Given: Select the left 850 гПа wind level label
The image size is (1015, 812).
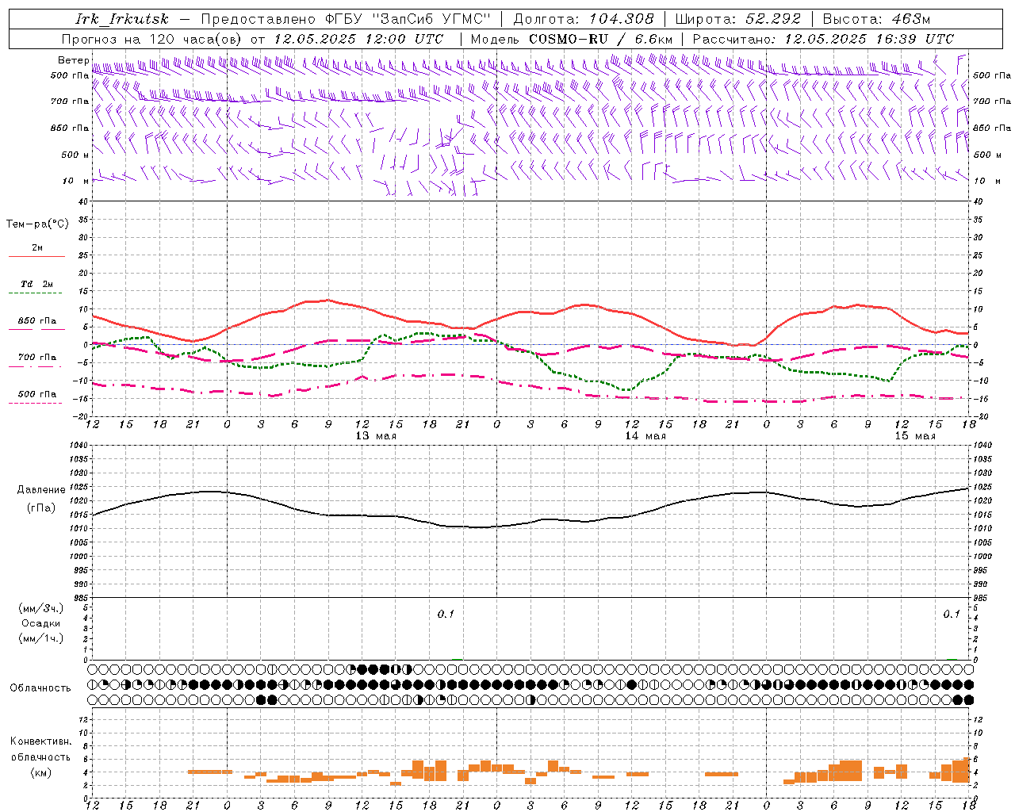Looking at the screenshot, I should point(70,128).
